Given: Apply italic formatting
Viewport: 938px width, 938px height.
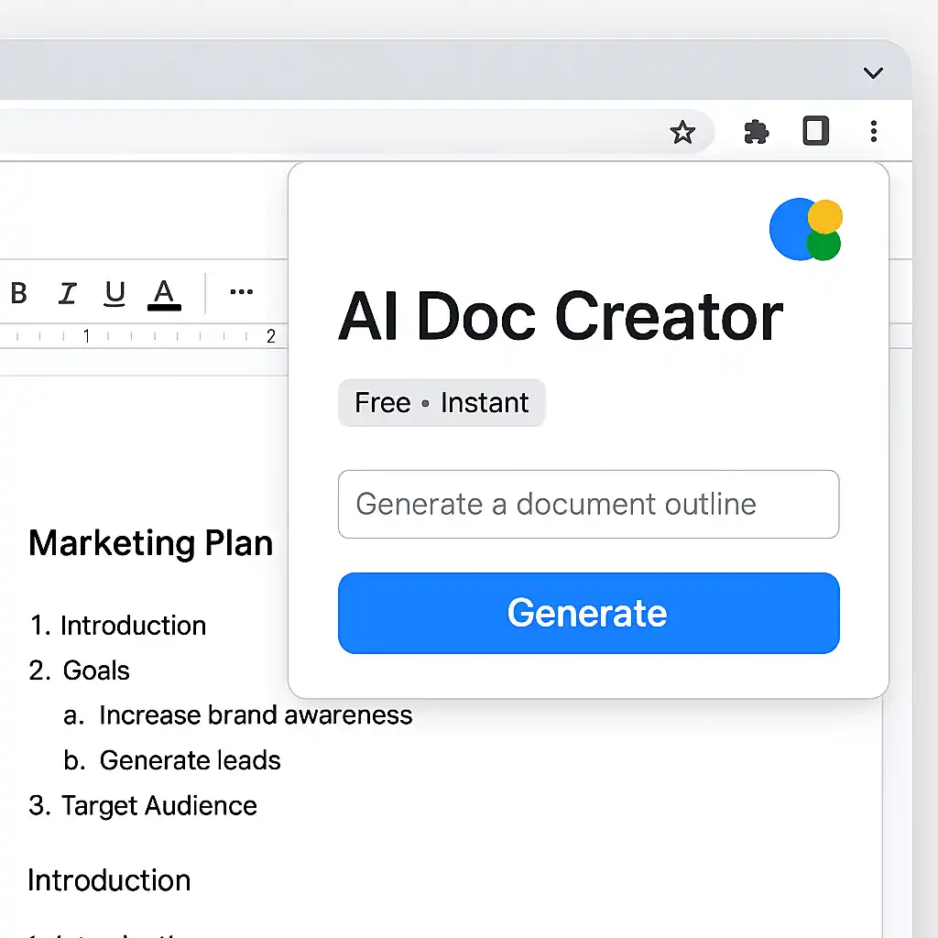Looking at the screenshot, I should click(x=66, y=292).
